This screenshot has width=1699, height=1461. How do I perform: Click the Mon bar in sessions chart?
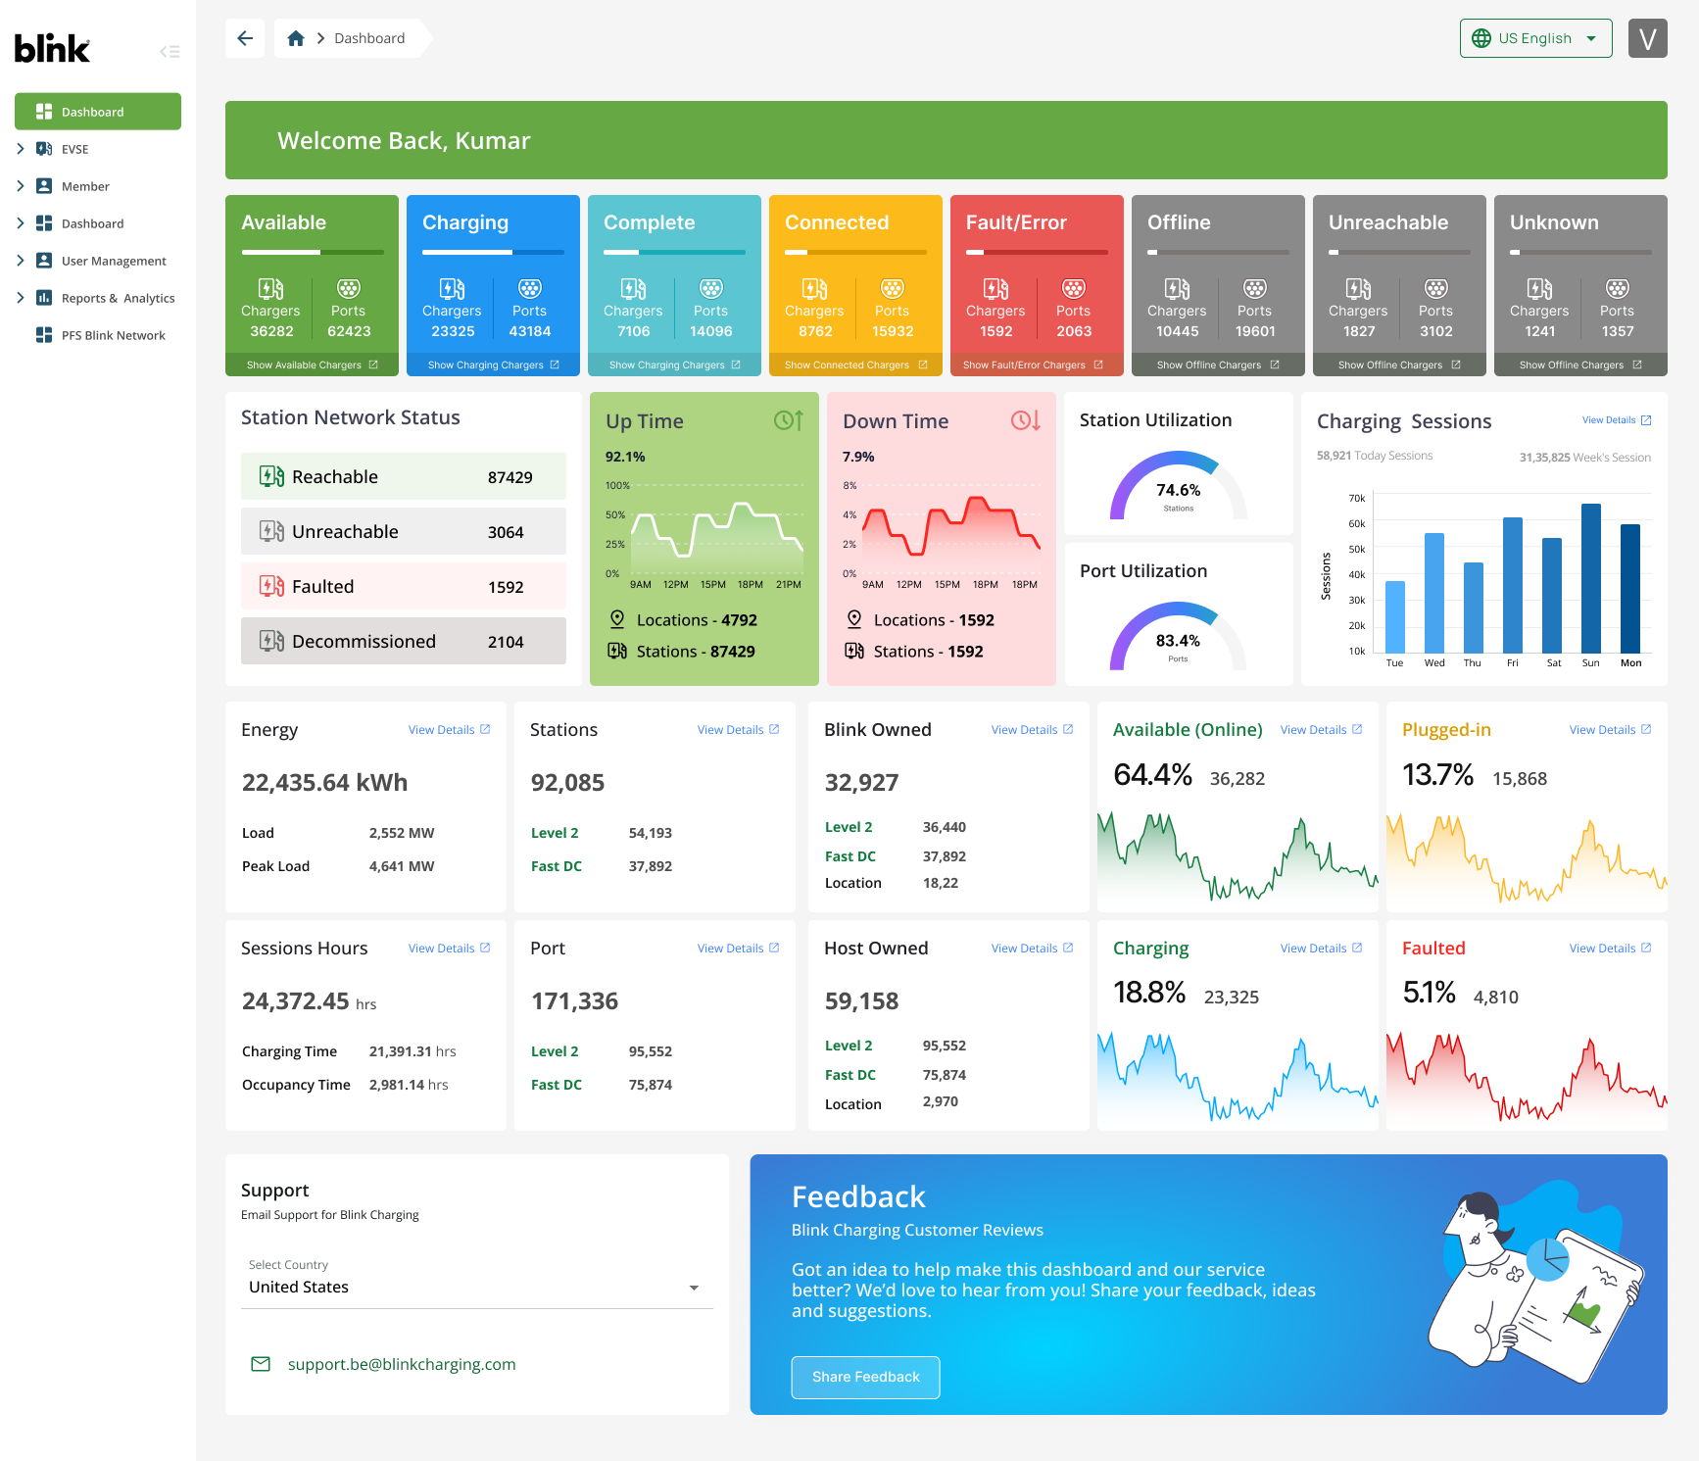[x=1629, y=588]
